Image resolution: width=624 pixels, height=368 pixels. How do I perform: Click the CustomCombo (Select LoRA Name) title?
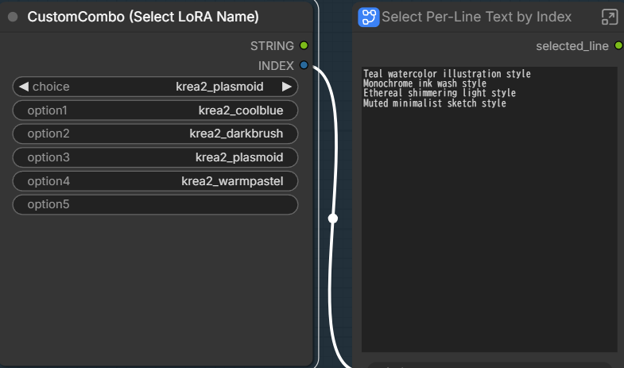click(143, 17)
